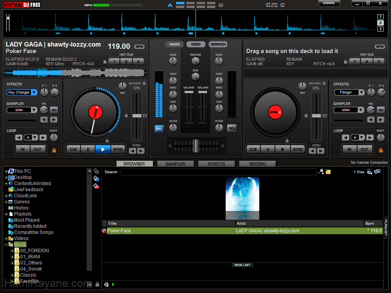
Task: Click the pitch bend down arrow on left deck
Action: coord(132,151)
